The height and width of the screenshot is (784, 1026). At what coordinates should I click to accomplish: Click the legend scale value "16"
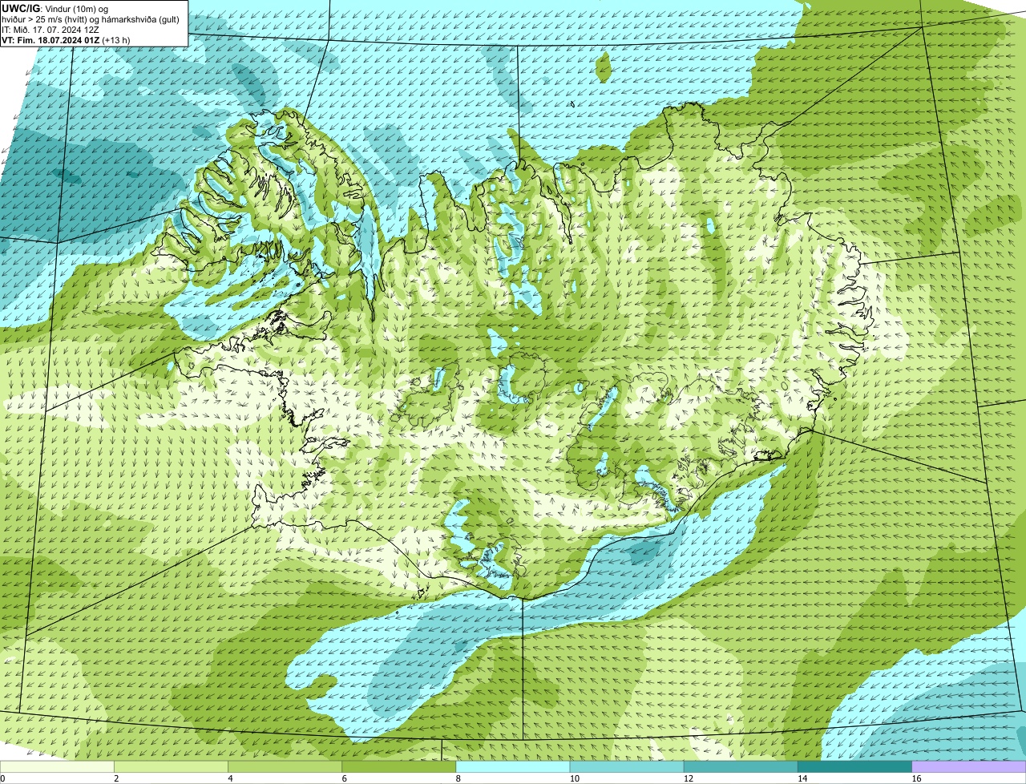tap(915, 778)
